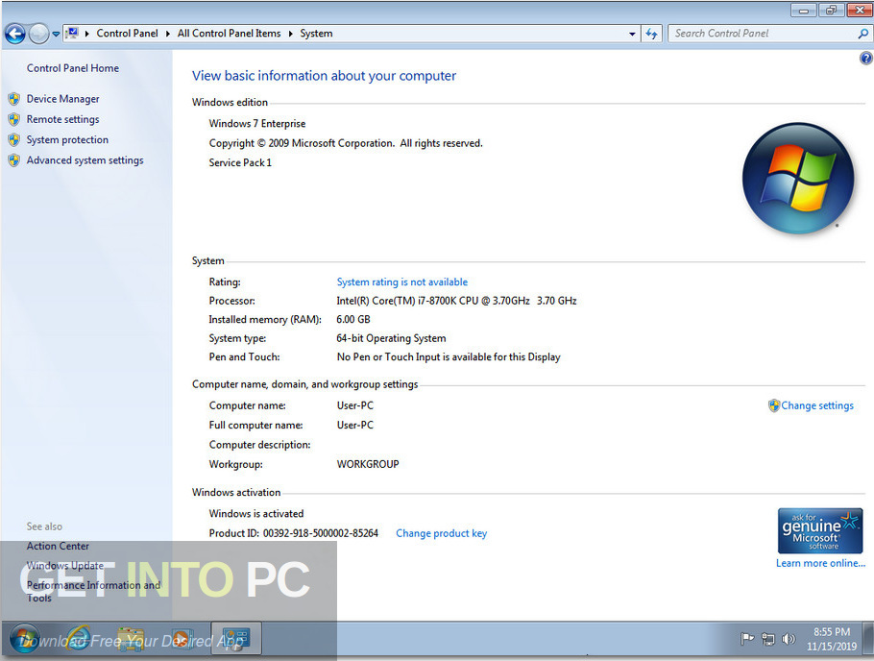Expand the arrow before Control Panel breadcrumb
This screenshot has height=661, width=874.
pyautogui.click(x=87, y=34)
